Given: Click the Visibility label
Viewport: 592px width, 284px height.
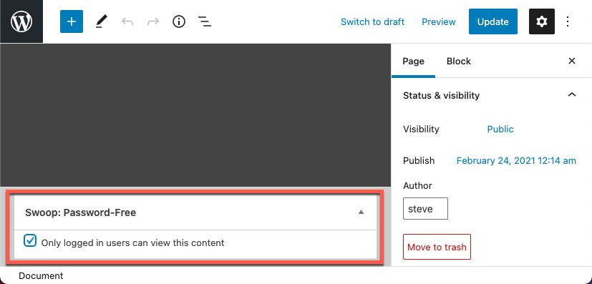Looking at the screenshot, I should (x=421, y=129).
